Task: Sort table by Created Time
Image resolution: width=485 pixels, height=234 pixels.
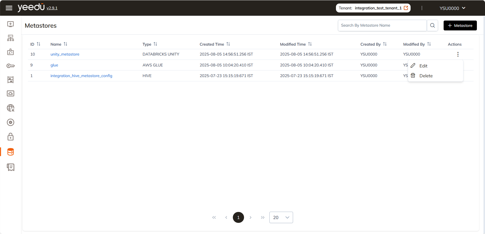Action: (228, 44)
